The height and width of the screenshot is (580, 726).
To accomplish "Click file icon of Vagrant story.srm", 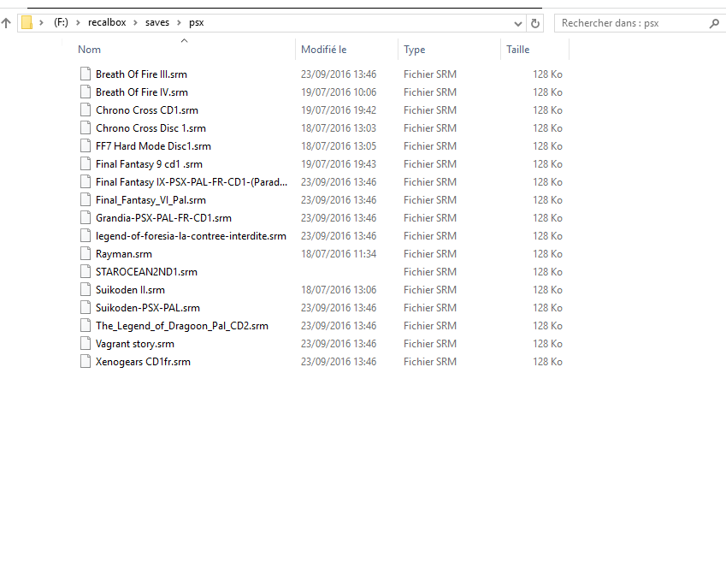I will click(x=86, y=344).
